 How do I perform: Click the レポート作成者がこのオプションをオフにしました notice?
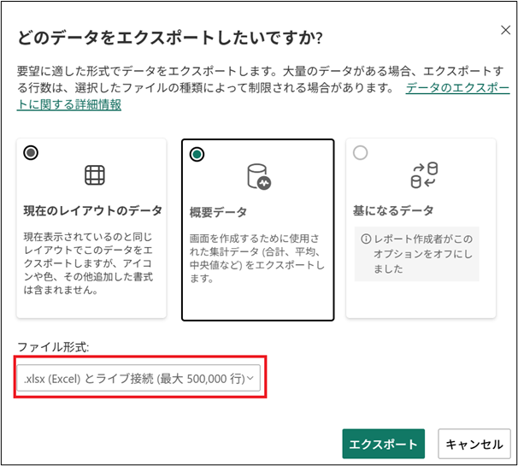tap(416, 254)
